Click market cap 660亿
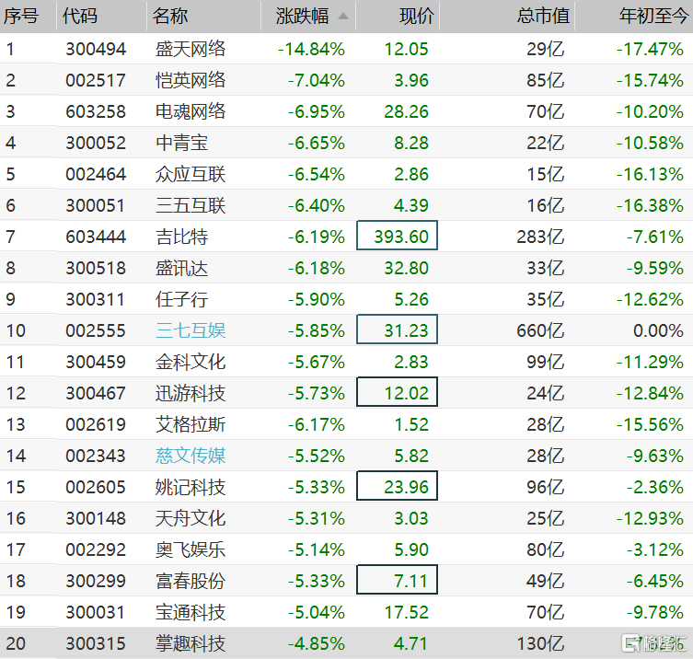Image resolution: width=693 pixels, height=659 pixels. (x=540, y=330)
